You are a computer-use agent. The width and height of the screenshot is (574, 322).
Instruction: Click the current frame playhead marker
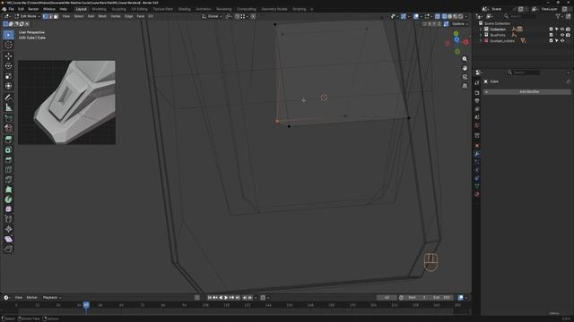coord(86,305)
